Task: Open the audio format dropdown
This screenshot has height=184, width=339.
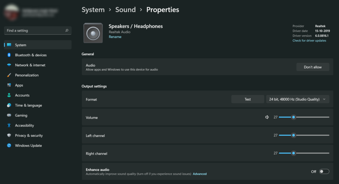Action: (298, 100)
